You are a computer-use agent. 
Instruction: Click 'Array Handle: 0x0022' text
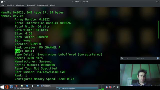coord(32,19)
